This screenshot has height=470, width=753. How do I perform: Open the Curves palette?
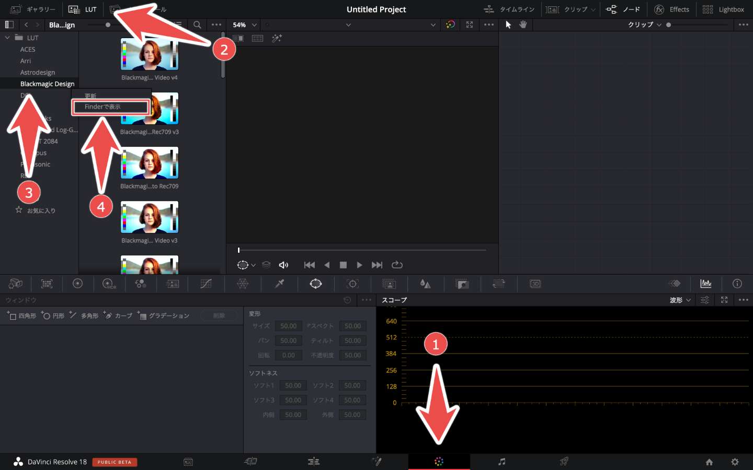[x=206, y=284]
